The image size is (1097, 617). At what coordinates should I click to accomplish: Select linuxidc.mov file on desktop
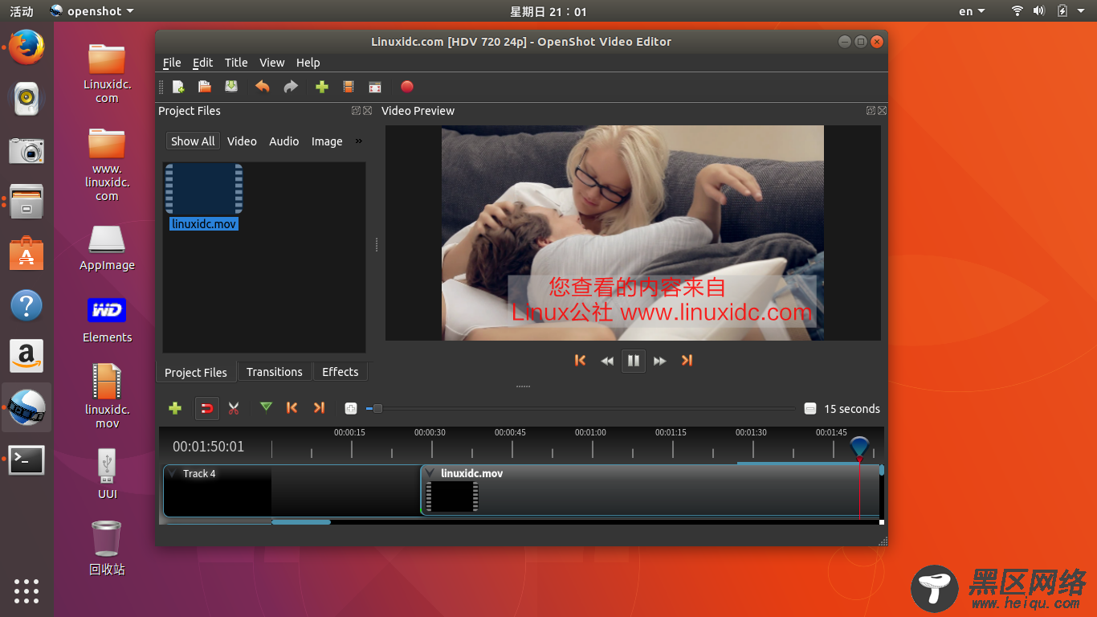pyautogui.click(x=107, y=396)
